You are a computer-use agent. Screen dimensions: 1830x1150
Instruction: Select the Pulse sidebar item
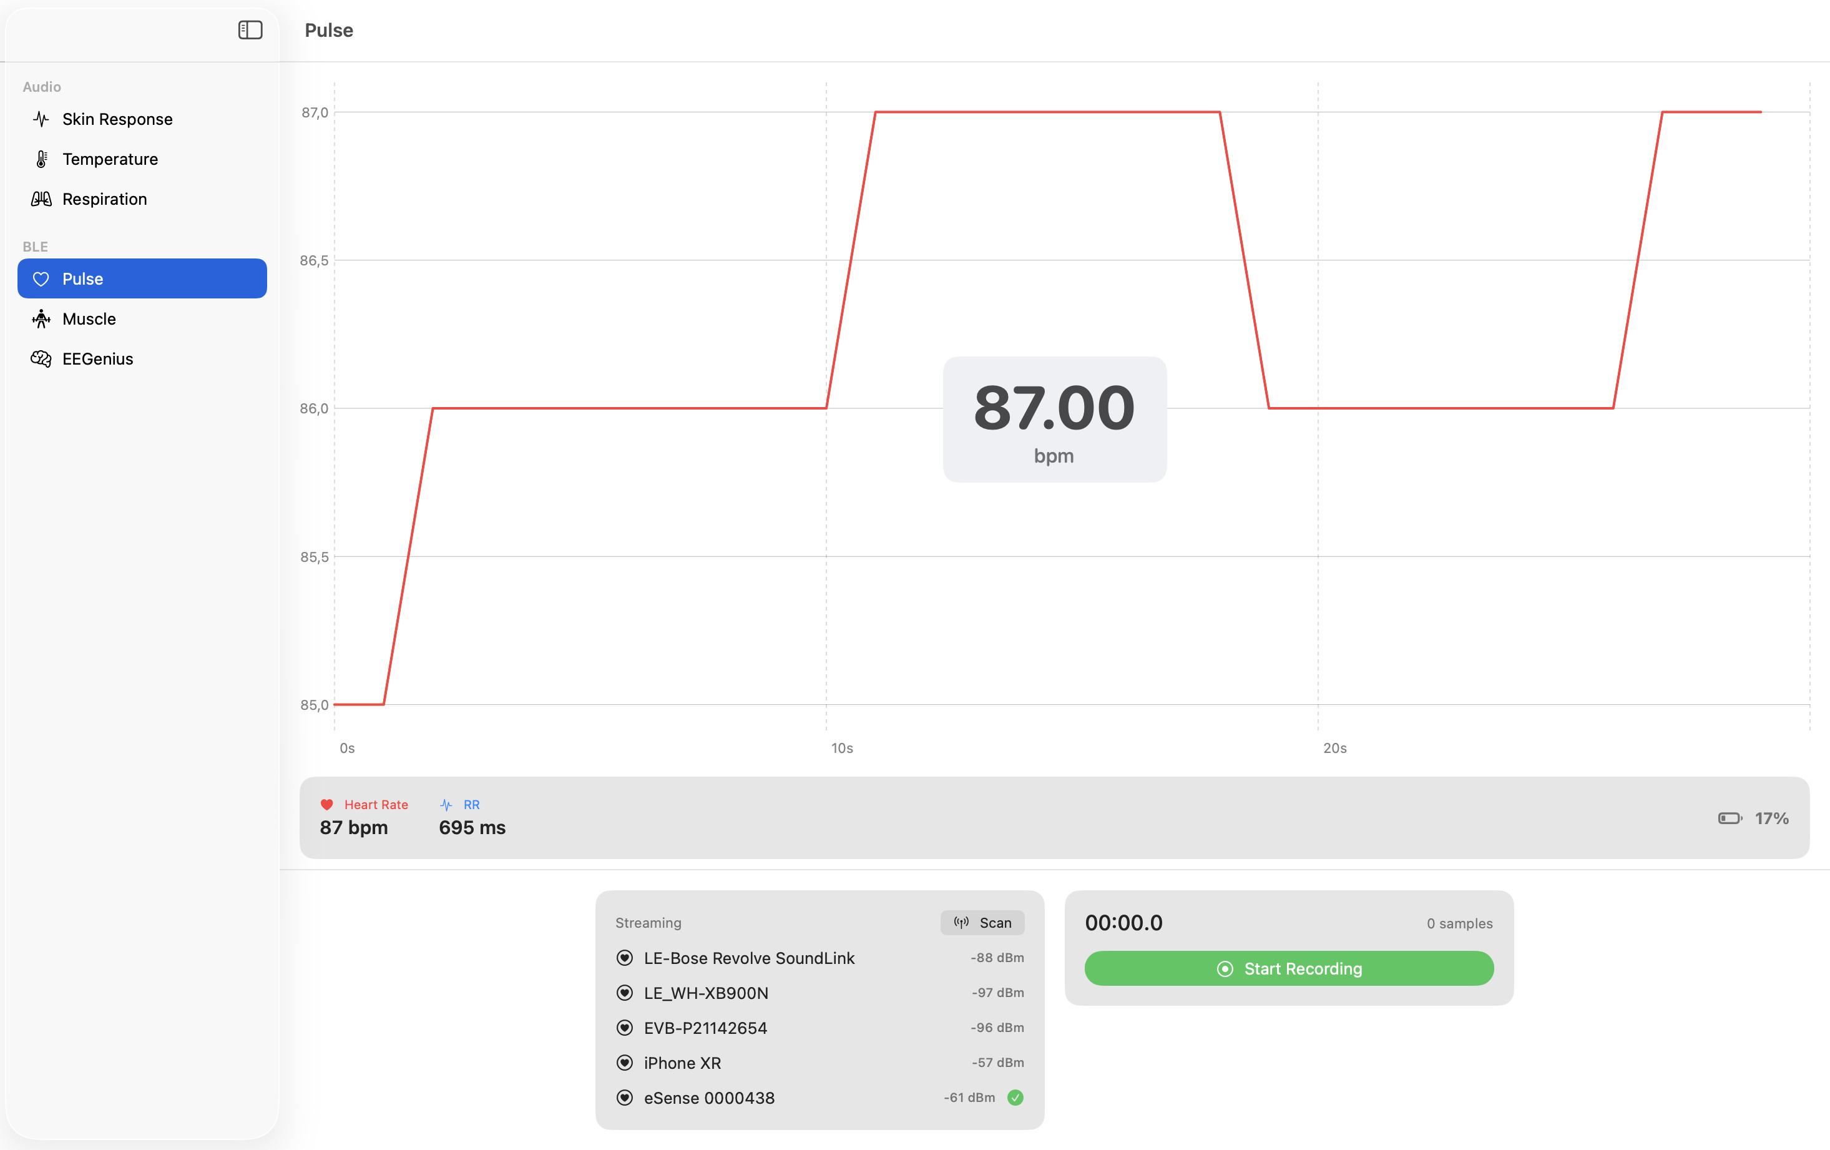click(x=142, y=279)
